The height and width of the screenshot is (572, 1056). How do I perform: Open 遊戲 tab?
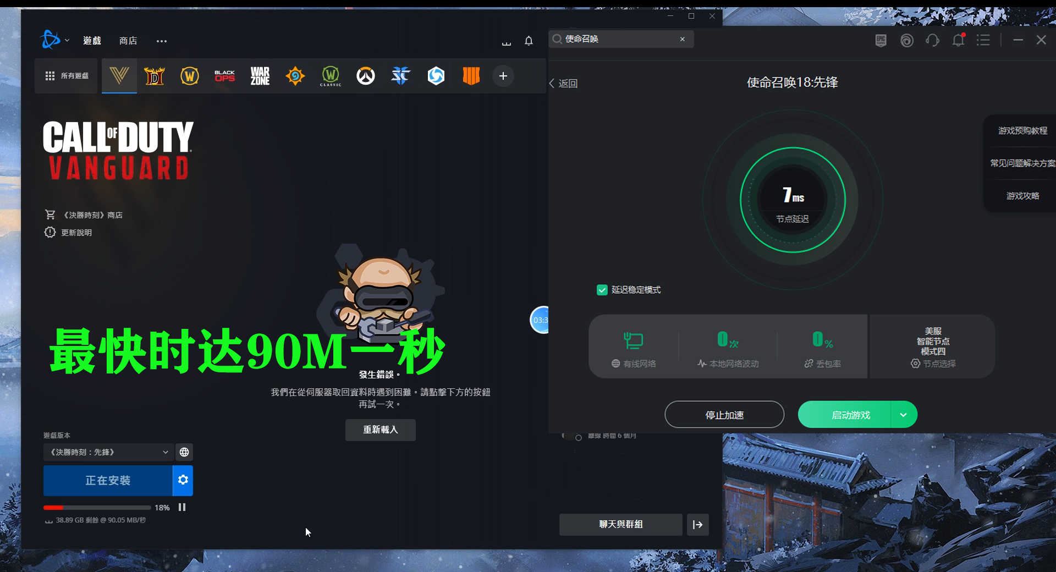(92, 41)
